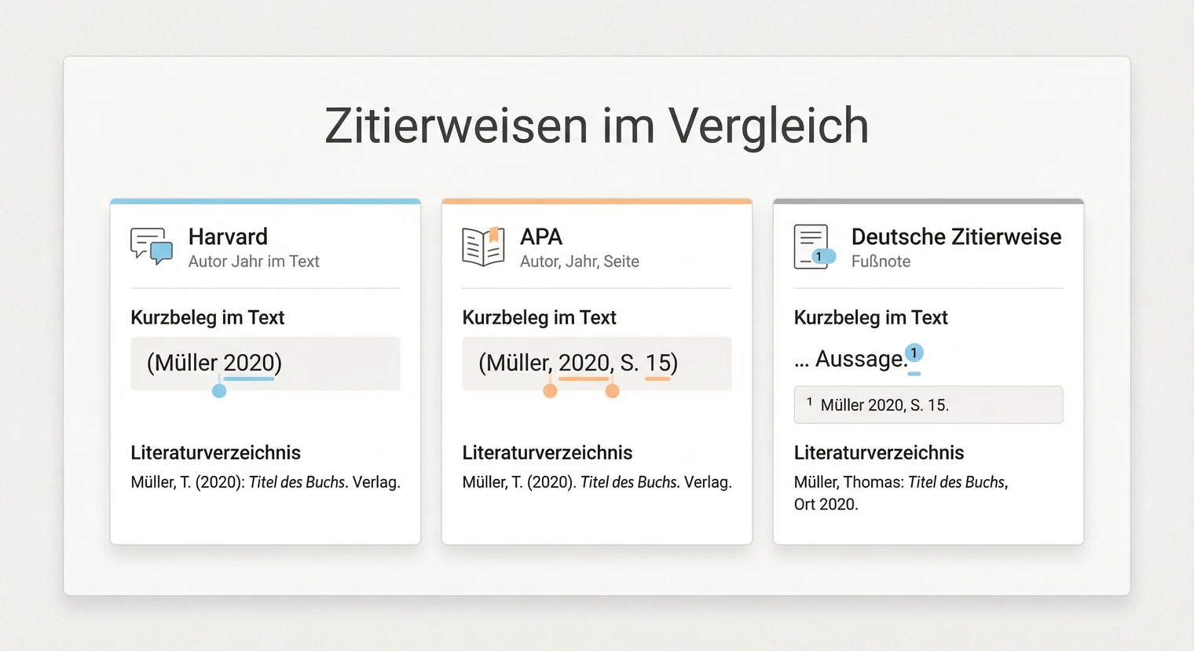Click the Harvard speech bubbles icon
Image resolution: width=1194 pixels, height=651 pixels.
[x=152, y=247]
